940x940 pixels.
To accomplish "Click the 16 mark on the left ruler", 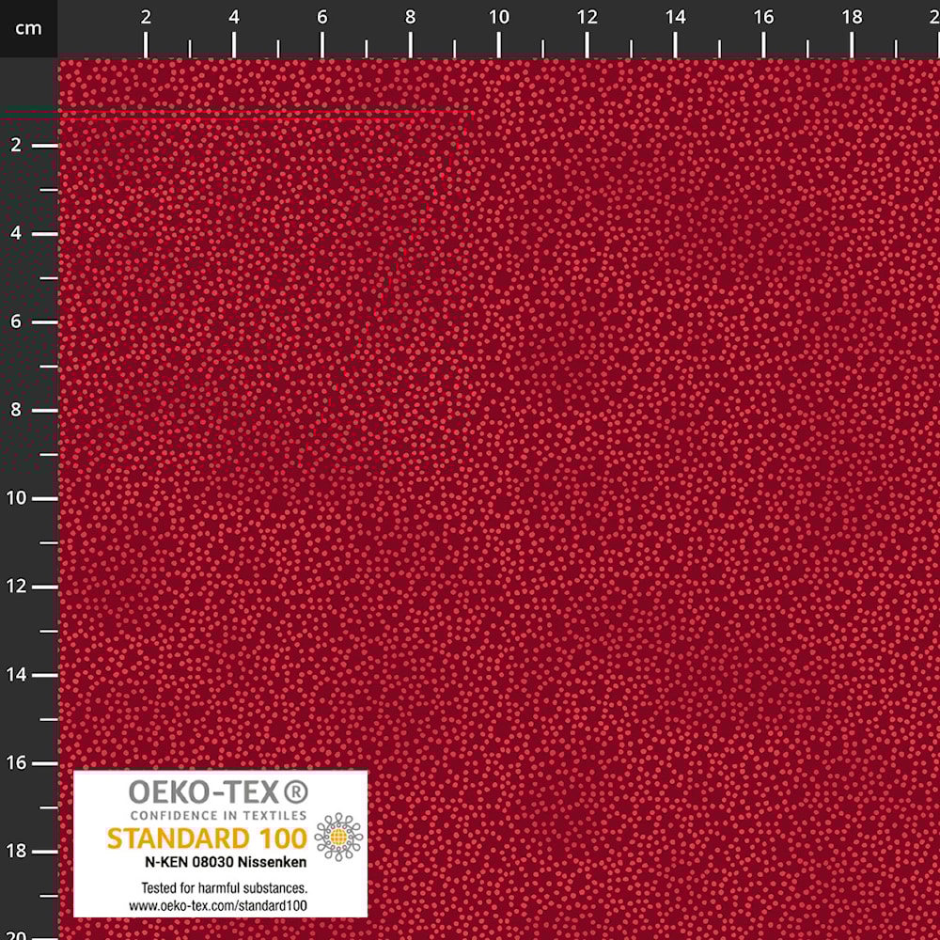I will (15, 762).
